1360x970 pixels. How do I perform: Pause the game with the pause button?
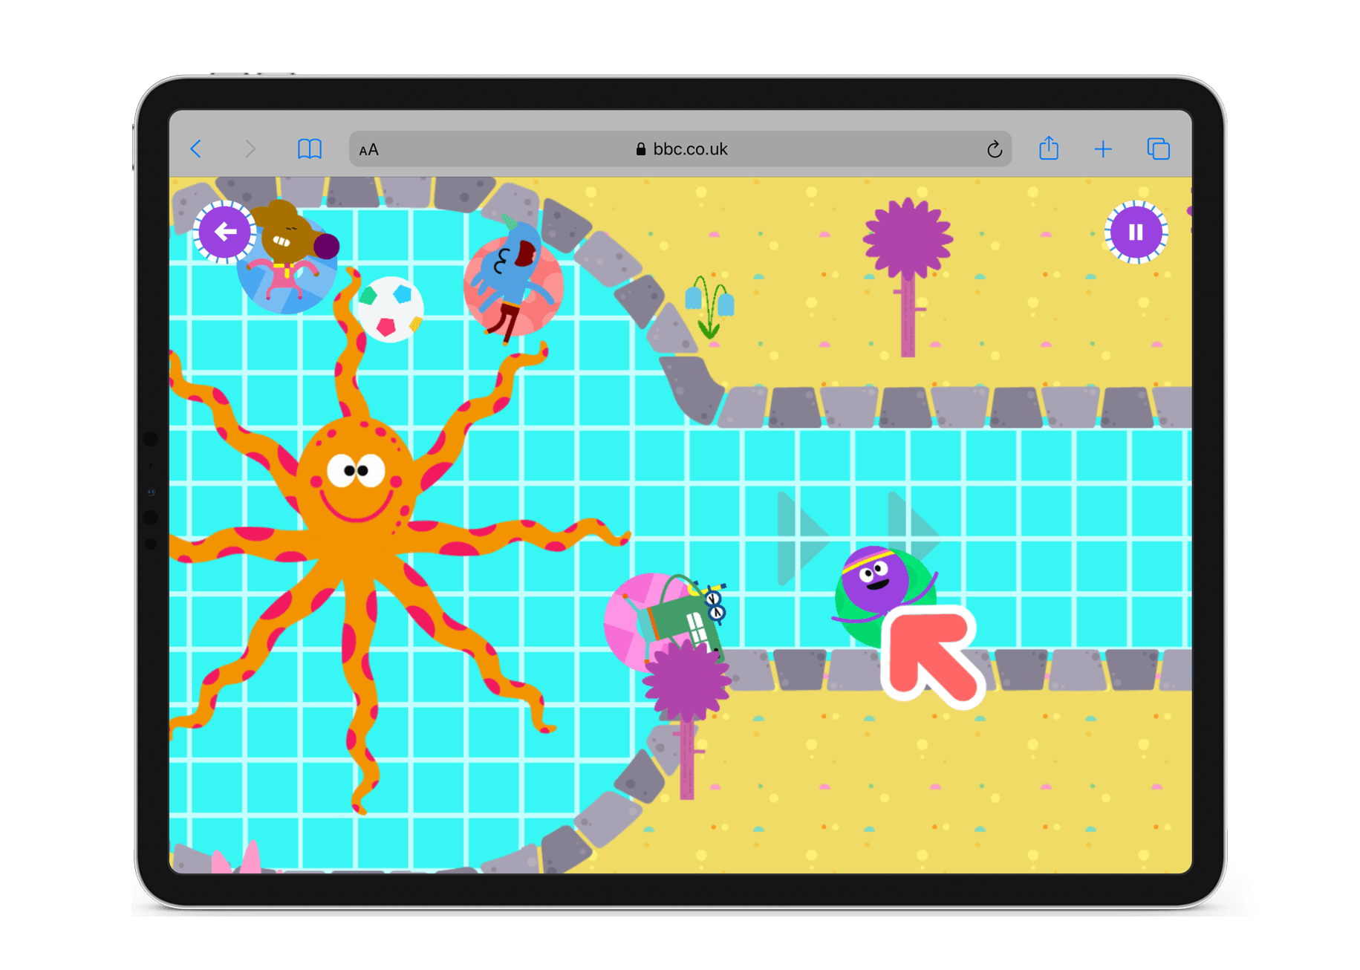pos(1135,232)
